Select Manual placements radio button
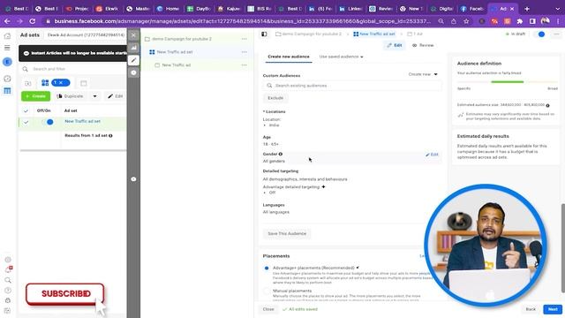Viewport: 565px width, 318px height. [267, 291]
